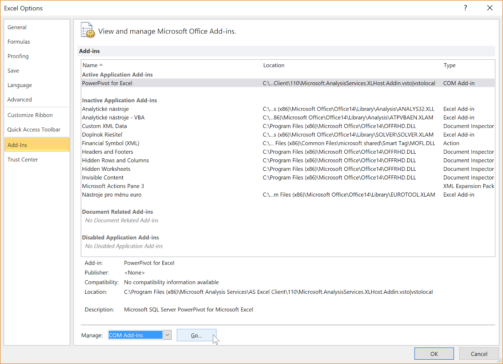Open the Trust Center category
The height and width of the screenshot is (364, 503).
pos(37,159)
